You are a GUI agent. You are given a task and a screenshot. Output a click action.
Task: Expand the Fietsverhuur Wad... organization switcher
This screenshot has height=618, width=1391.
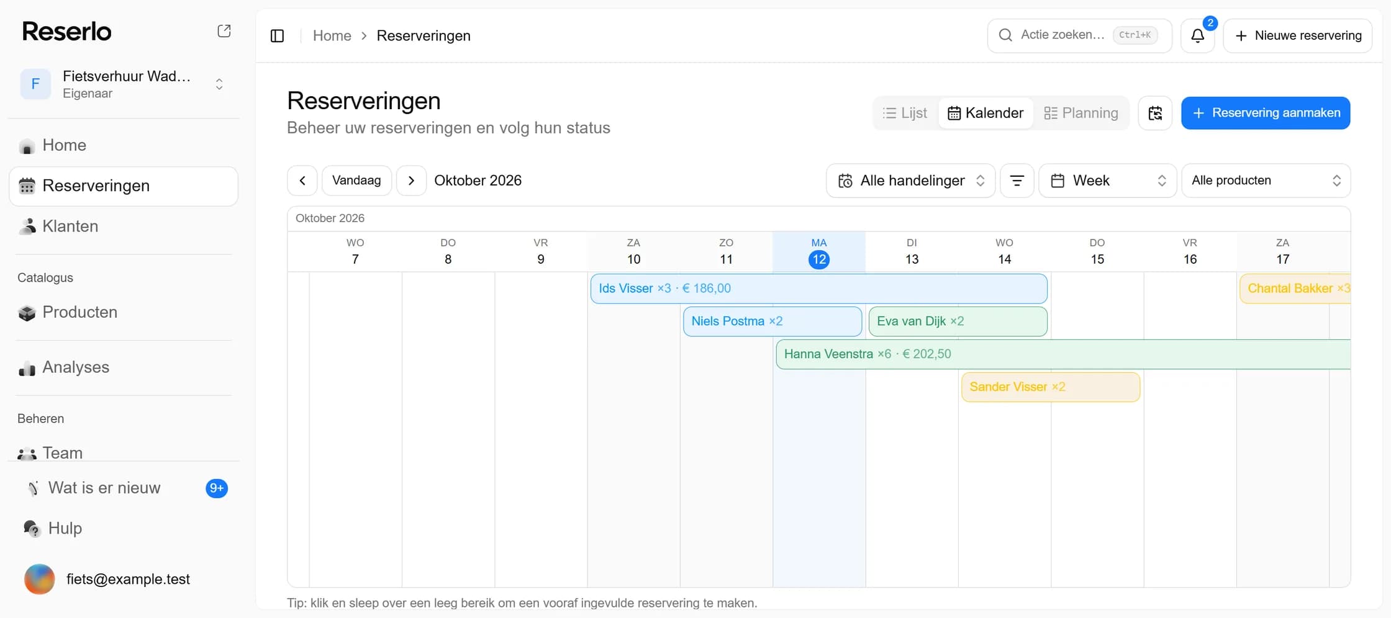point(124,84)
